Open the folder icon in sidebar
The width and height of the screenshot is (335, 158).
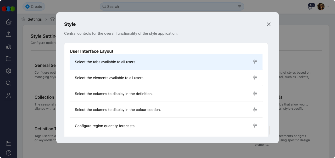[x=9, y=59]
